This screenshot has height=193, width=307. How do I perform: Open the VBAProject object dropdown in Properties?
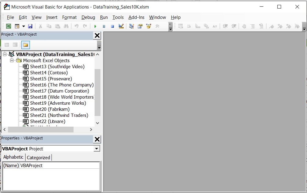96,149
